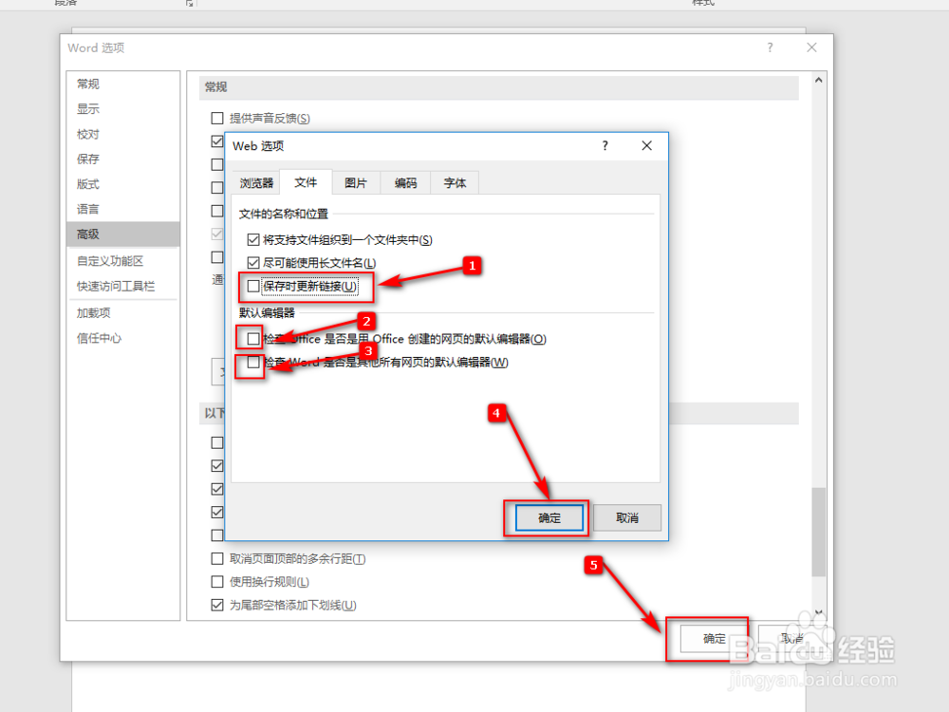Open 自定义功能区 settings
This screenshot has width=949, height=712.
107,260
